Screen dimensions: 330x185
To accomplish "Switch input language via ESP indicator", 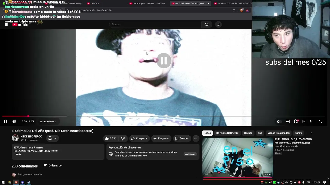I will 308,182.
